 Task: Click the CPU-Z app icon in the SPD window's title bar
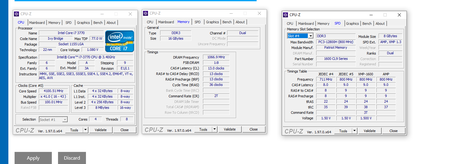(x=285, y=15)
